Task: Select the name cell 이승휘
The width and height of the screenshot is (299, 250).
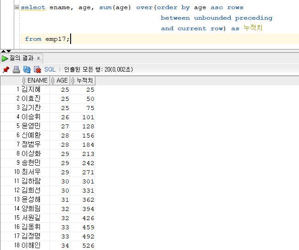Action: (35, 117)
